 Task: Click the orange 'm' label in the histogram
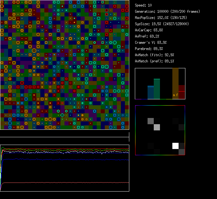pos(174,95)
